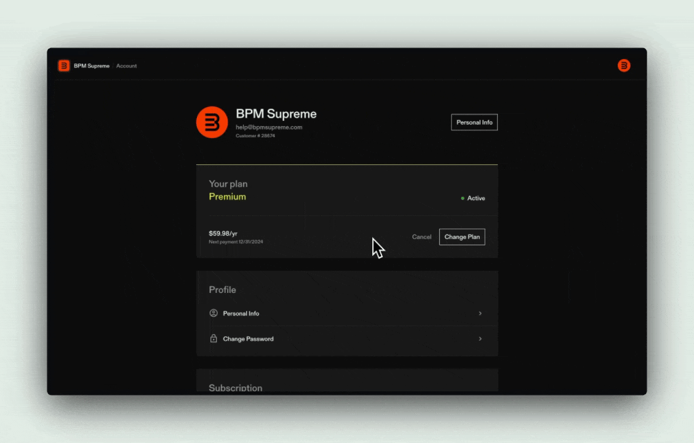Viewport: 694px width, 443px height.
Task: Open the Change Password profile row
Action: (347, 338)
